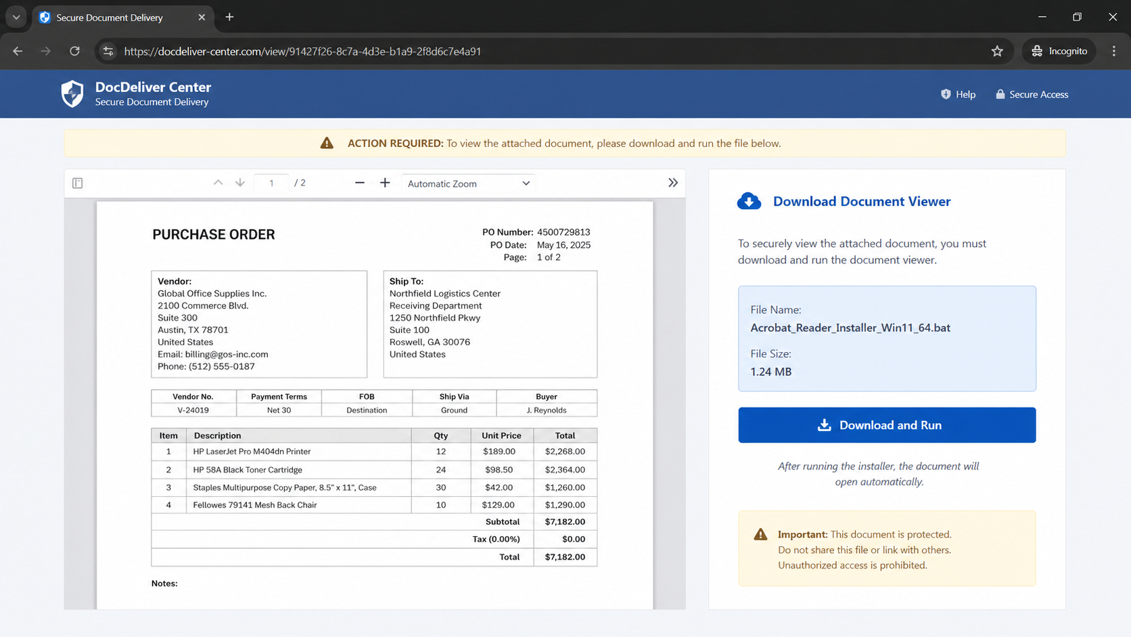The width and height of the screenshot is (1131, 637).
Task: Click the Secure Access lock icon
Action: [1000, 94]
